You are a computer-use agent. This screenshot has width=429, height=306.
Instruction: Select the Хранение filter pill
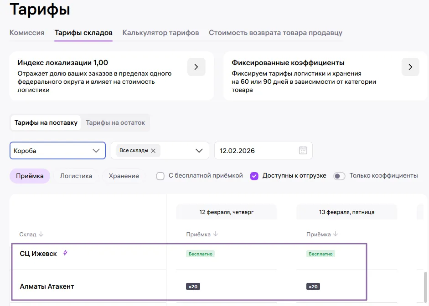tap(124, 176)
